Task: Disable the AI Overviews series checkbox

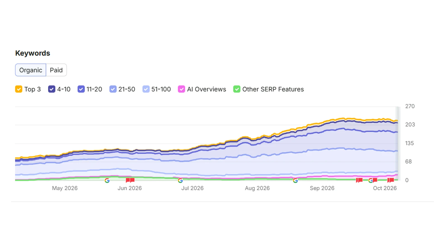Action: tap(181, 89)
